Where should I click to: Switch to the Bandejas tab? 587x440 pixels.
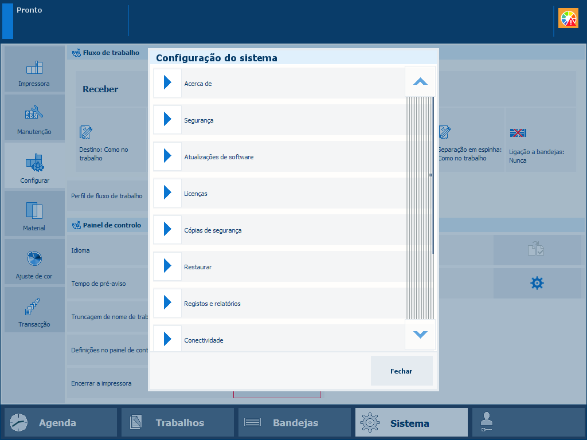coord(294,422)
